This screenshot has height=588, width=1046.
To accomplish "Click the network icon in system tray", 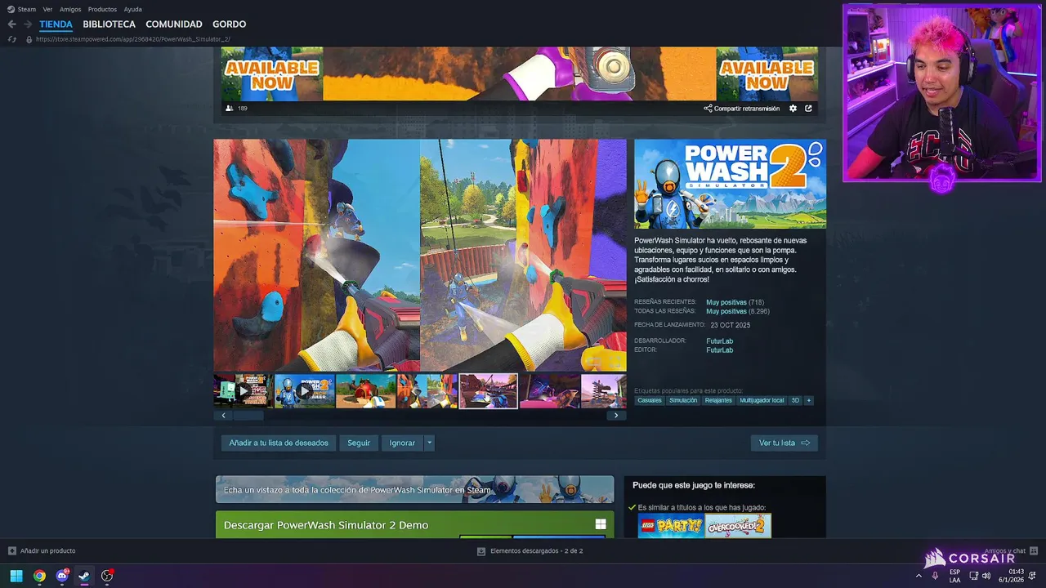I will (974, 576).
